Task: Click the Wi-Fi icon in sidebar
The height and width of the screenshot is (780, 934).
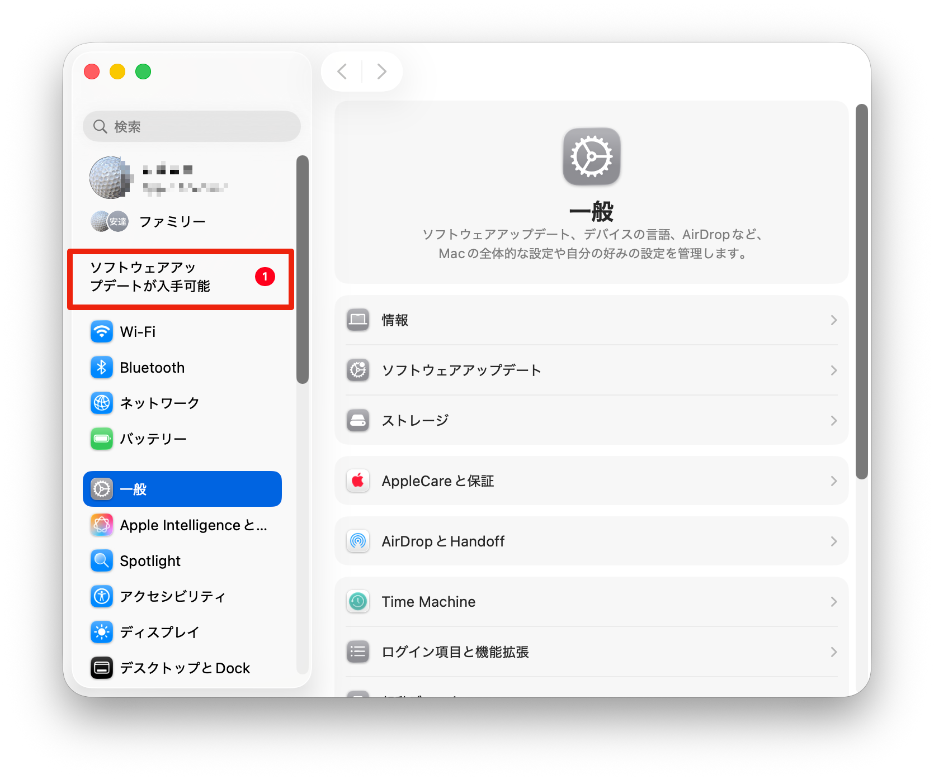Action: pyautogui.click(x=102, y=332)
